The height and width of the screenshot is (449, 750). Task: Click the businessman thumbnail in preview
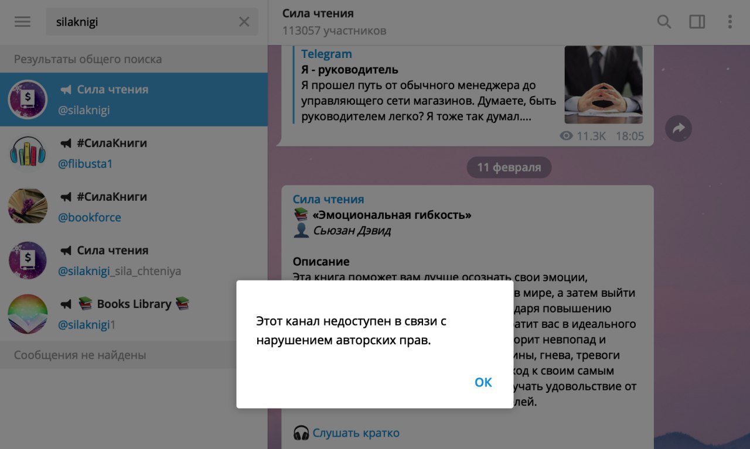point(604,85)
